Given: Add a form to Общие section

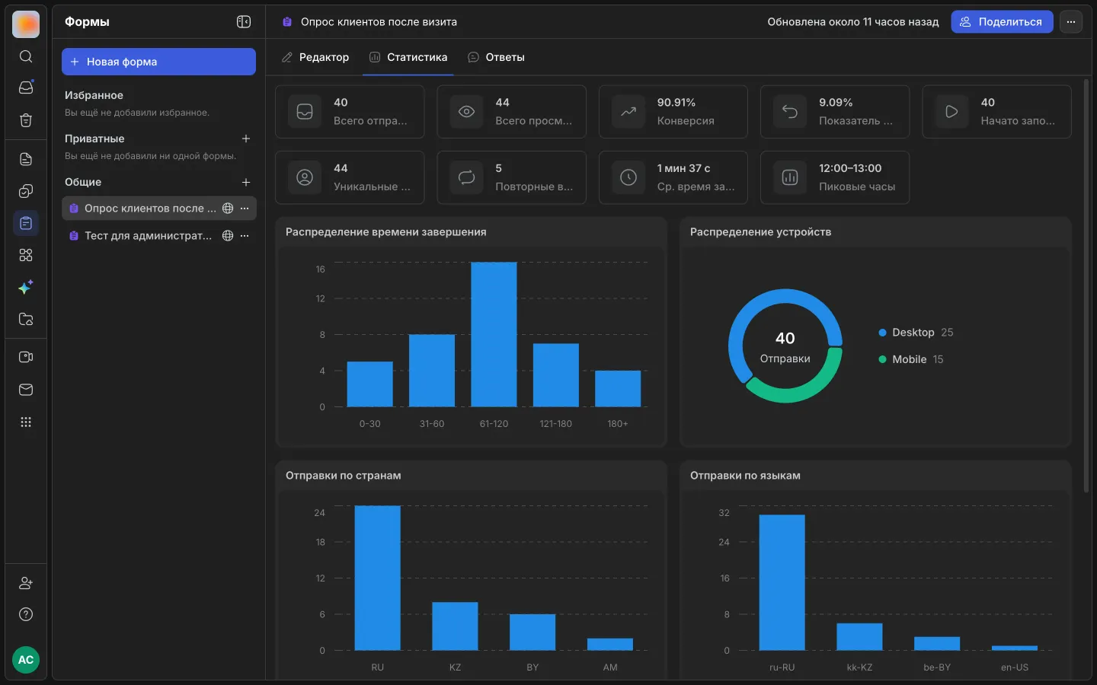Looking at the screenshot, I should (246, 183).
